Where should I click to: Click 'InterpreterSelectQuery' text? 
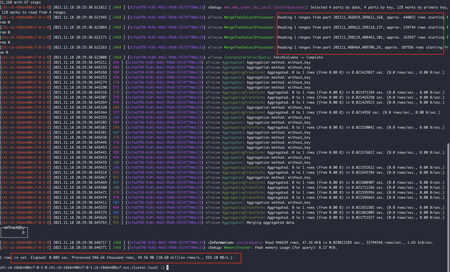247,57
